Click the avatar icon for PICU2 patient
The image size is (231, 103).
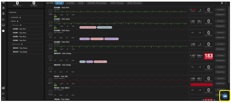(51, 80)
